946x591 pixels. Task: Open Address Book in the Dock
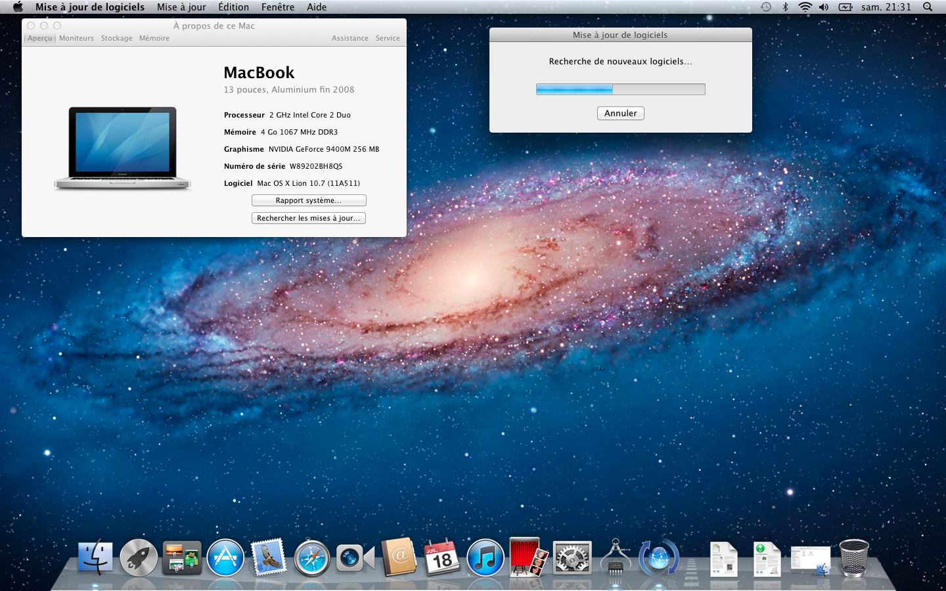[x=399, y=558]
